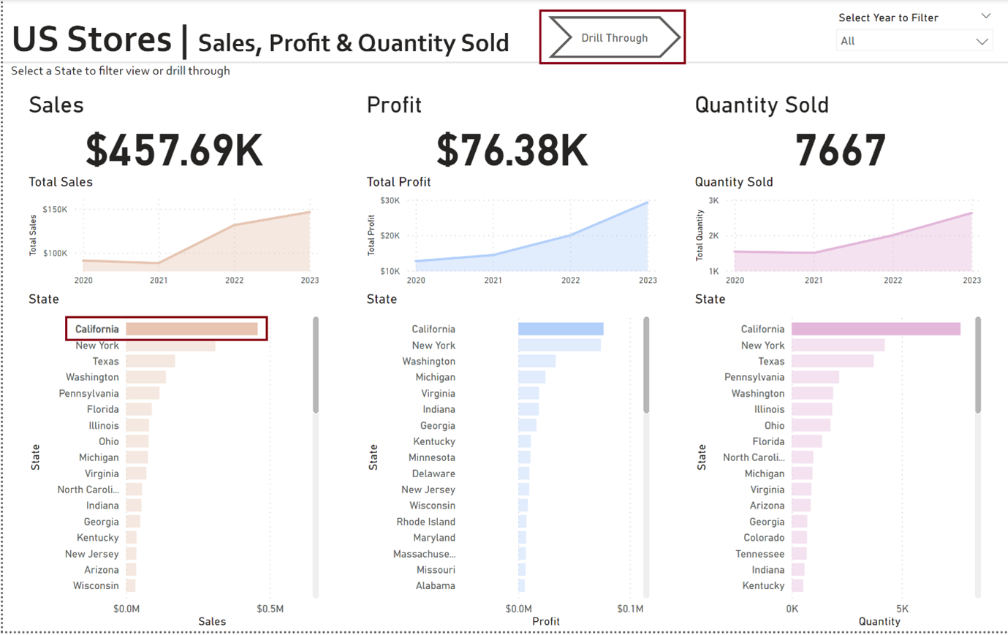Click the Profit state chart scrollbar
The image size is (1008, 635).
click(646, 365)
